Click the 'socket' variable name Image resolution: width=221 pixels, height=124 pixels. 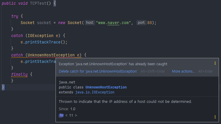(x=44, y=23)
